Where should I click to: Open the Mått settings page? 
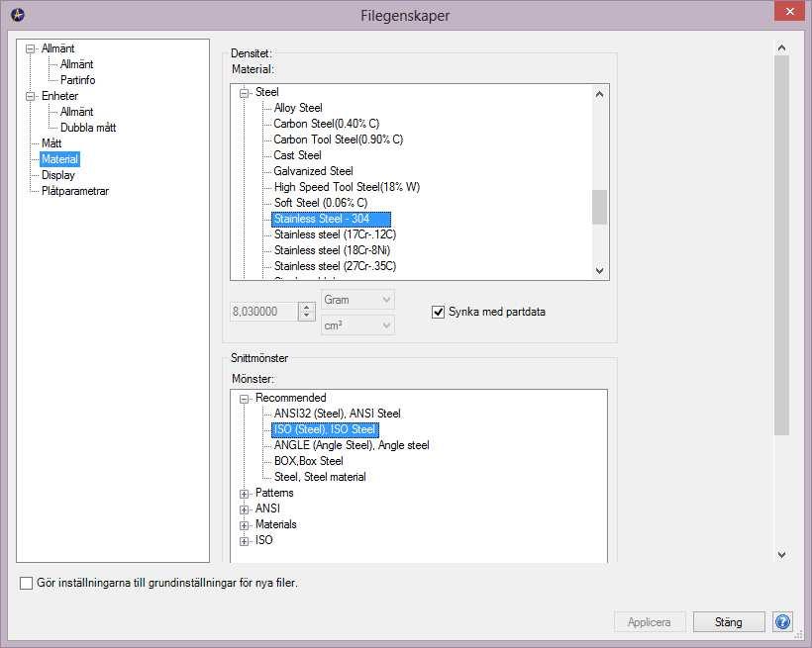pos(51,143)
